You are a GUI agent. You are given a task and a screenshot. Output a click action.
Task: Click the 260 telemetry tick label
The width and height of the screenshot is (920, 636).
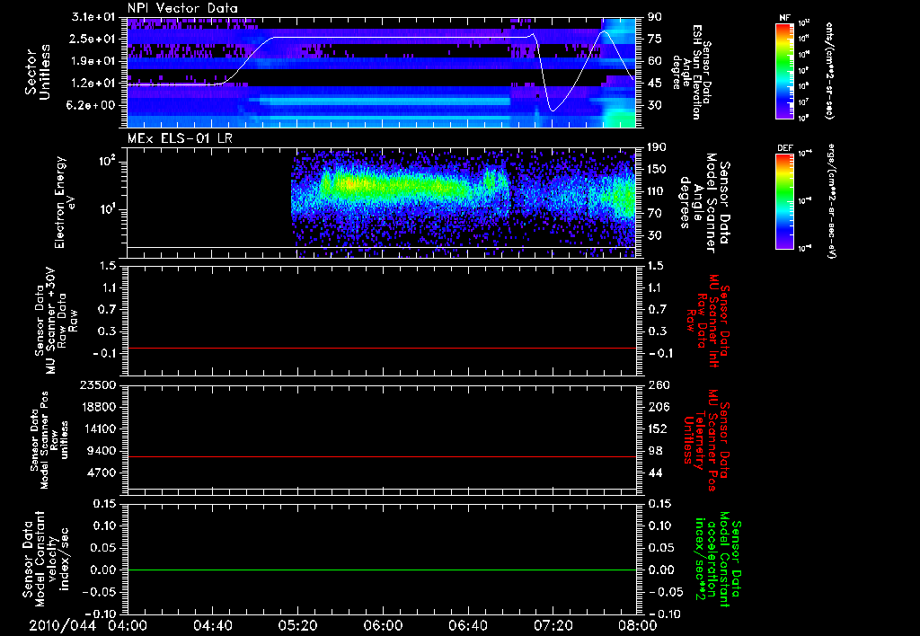(x=657, y=384)
